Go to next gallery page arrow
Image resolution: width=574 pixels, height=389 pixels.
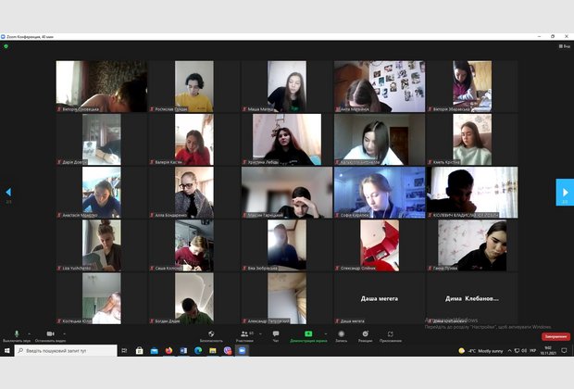point(565,193)
